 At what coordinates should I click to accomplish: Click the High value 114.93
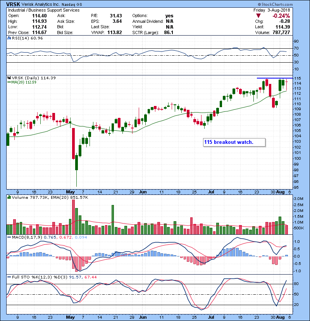coord(40,21)
